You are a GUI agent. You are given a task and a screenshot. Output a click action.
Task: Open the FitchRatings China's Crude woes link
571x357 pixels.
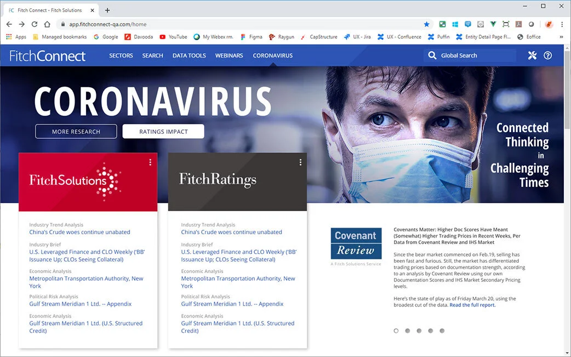click(x=231, y=232)
